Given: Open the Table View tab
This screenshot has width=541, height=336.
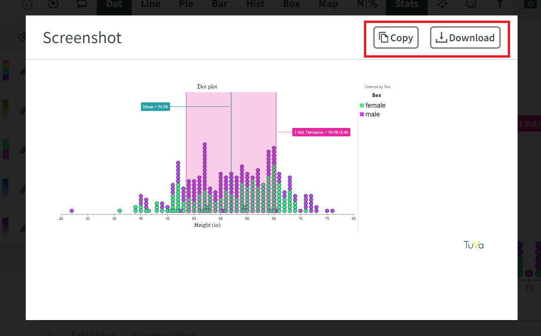Looking at the screenshot, I should pos(94,333).
